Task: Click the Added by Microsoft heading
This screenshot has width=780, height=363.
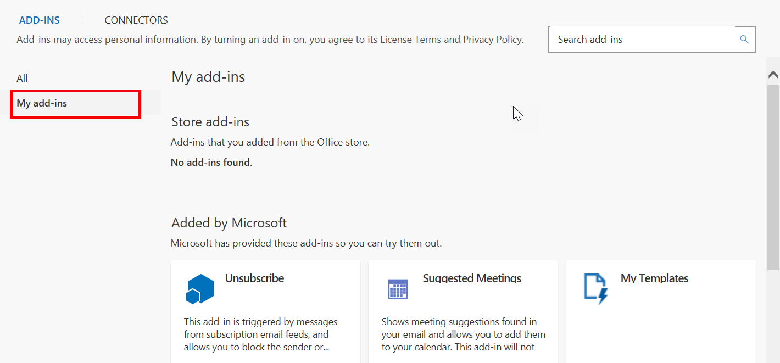Action: [229, 223]
